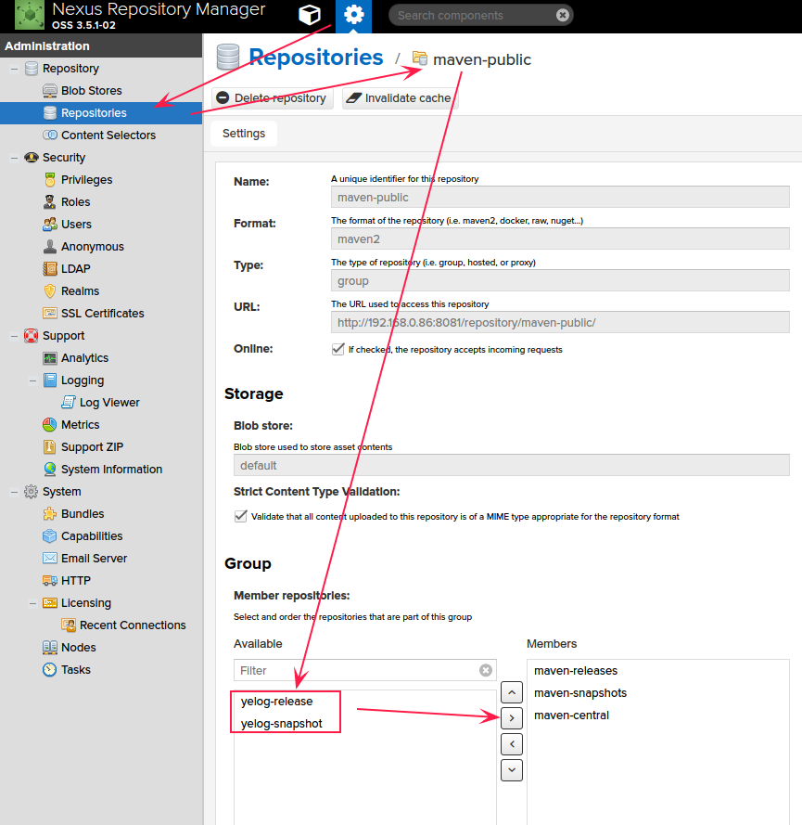Open Nodes icon item
The image size is (802, 825).
pos(50,647)
